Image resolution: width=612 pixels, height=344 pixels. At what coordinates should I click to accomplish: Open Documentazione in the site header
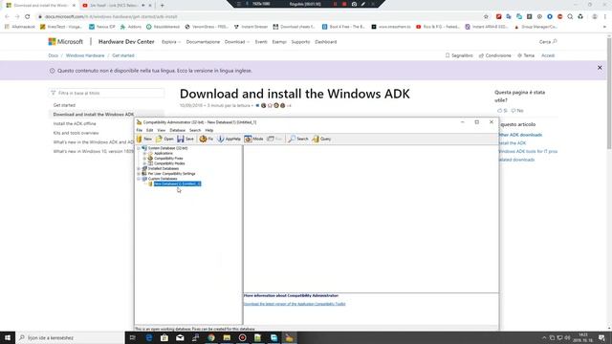tap(203, 42)
